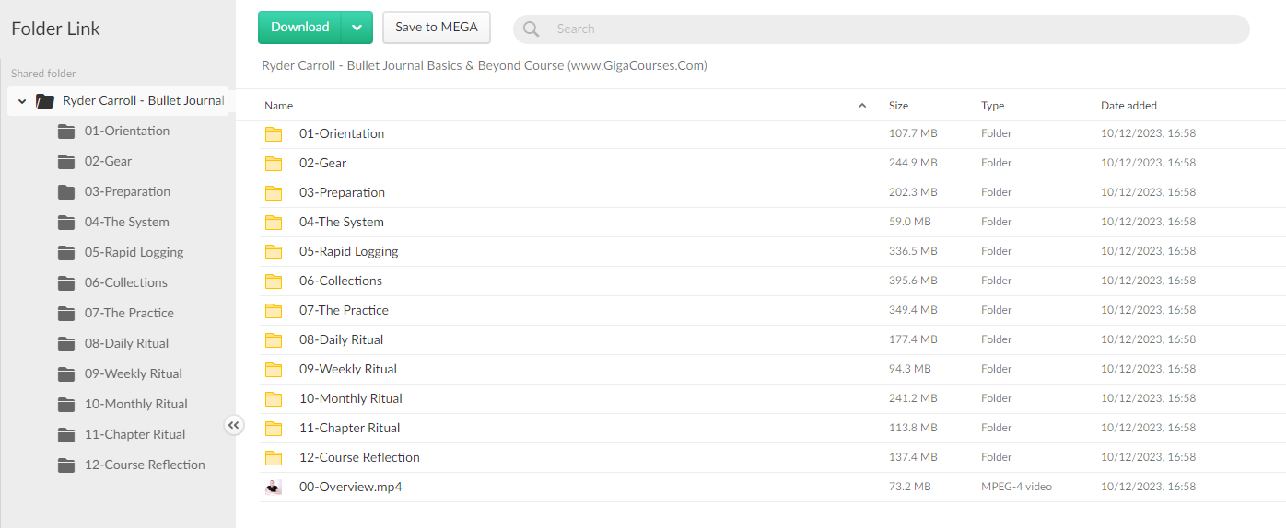Image resolution: width=1286 pixels, height=528 pixels.
Task: Sort files by Type column header
Action: coord(992,106)
